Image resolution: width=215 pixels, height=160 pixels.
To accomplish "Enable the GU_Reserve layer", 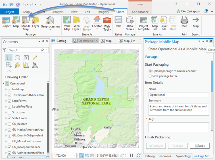I will click(x=9, y=124).
